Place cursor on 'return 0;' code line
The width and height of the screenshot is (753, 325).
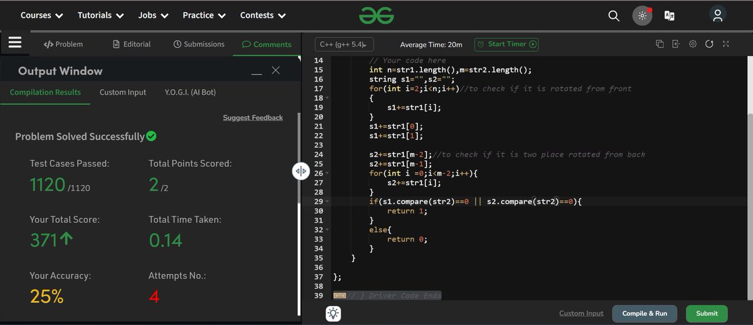tap(407, 239)
